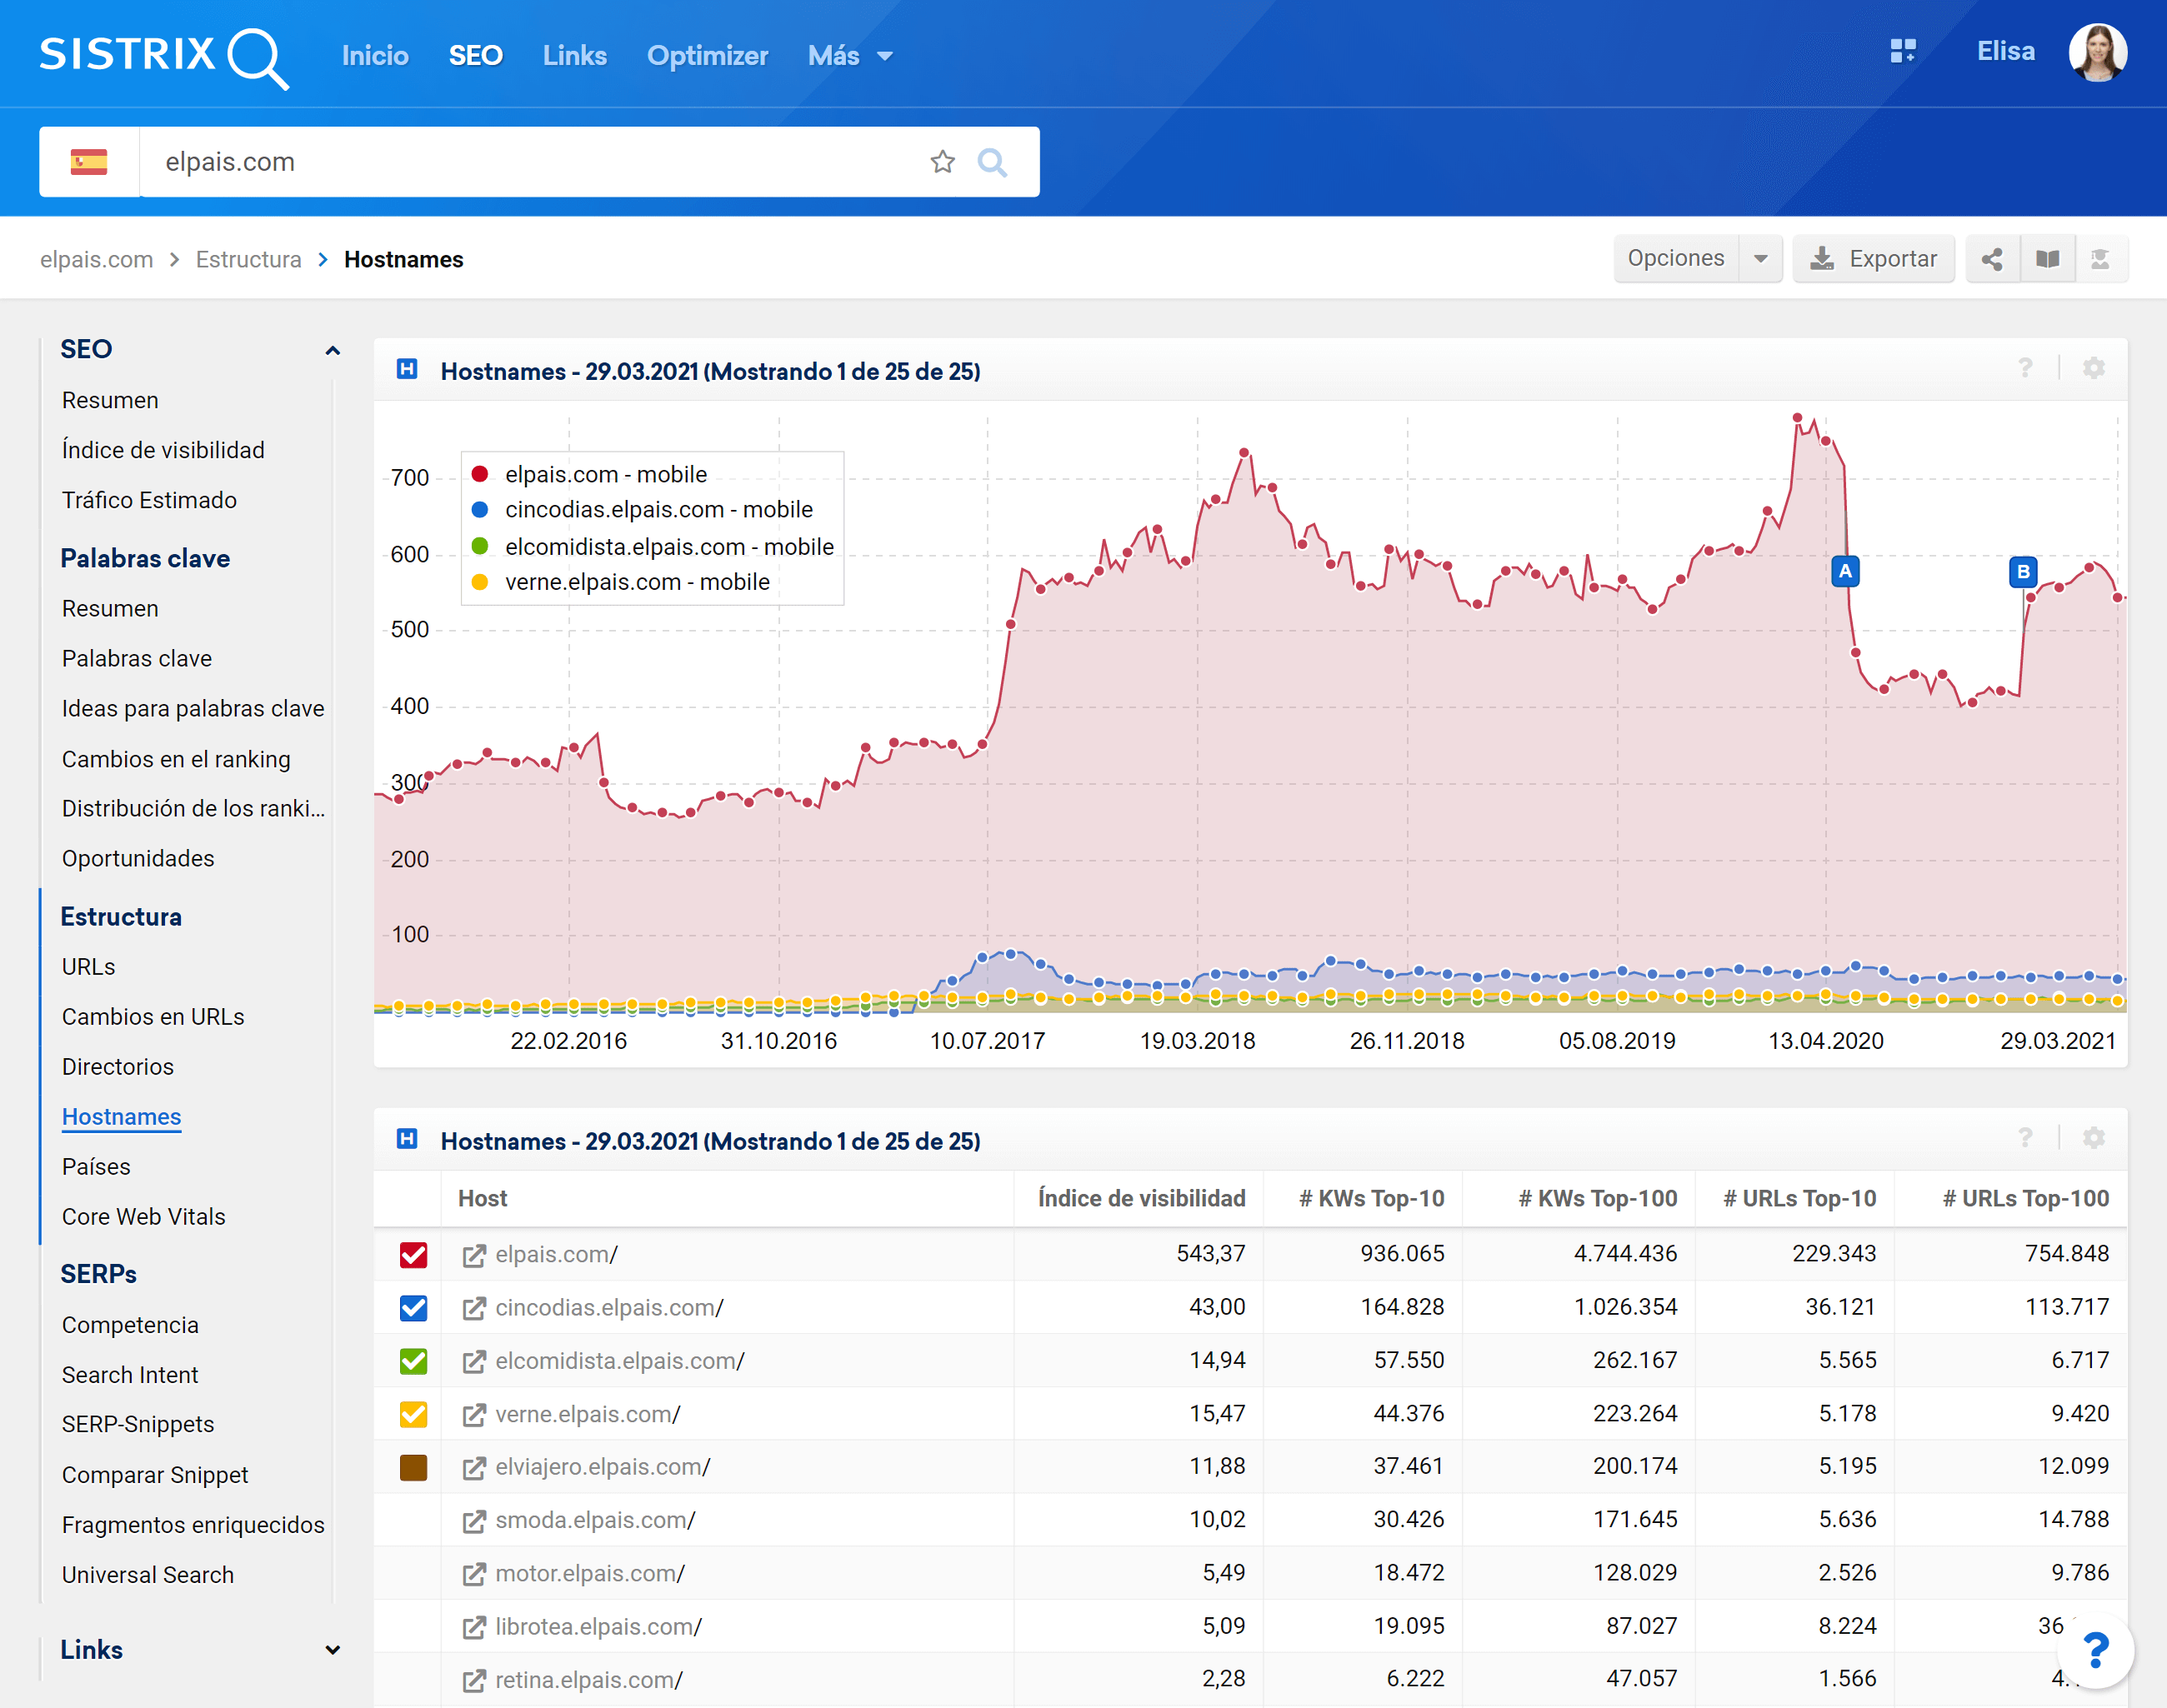Uncheck the verne.elpais.com yellow checkbox

coord(413,1414)
